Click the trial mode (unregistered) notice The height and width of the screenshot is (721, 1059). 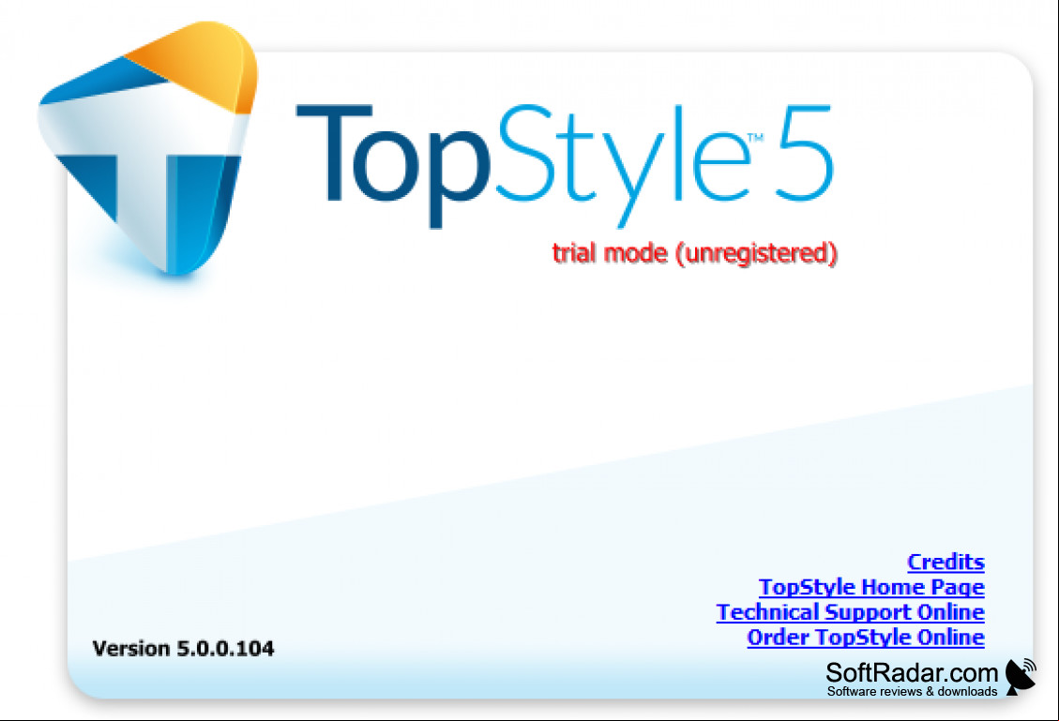coord(695,253)
